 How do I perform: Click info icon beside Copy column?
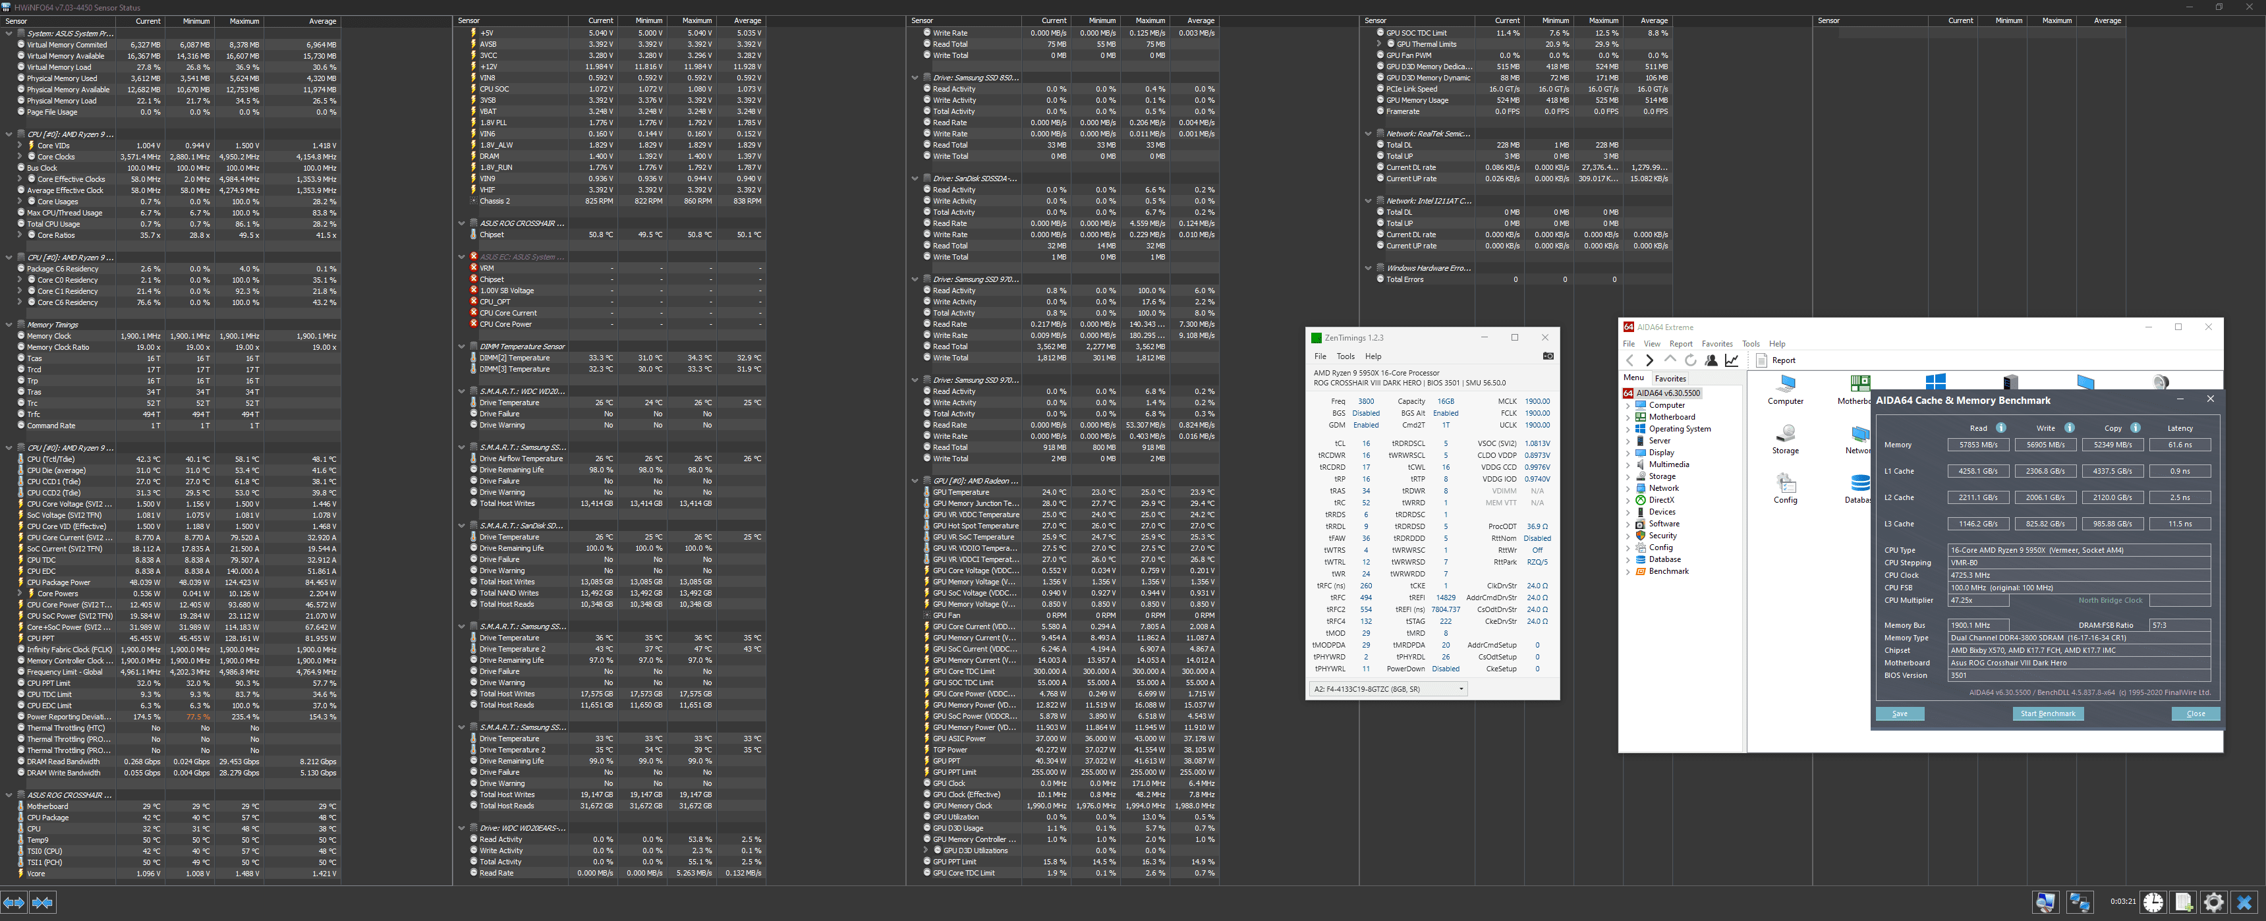pos(2135,428)
